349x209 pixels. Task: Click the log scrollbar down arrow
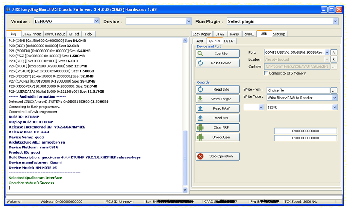[x=185, y=190]
